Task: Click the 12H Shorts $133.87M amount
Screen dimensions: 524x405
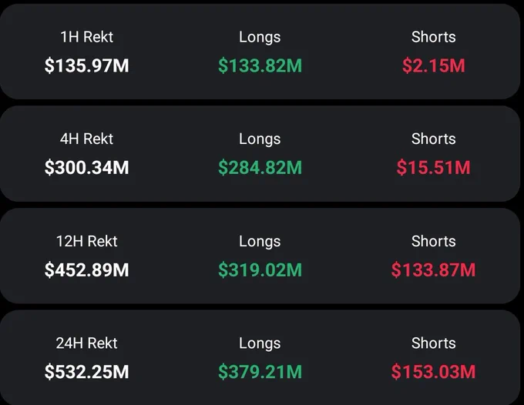Action: click(x=433, y=269)
